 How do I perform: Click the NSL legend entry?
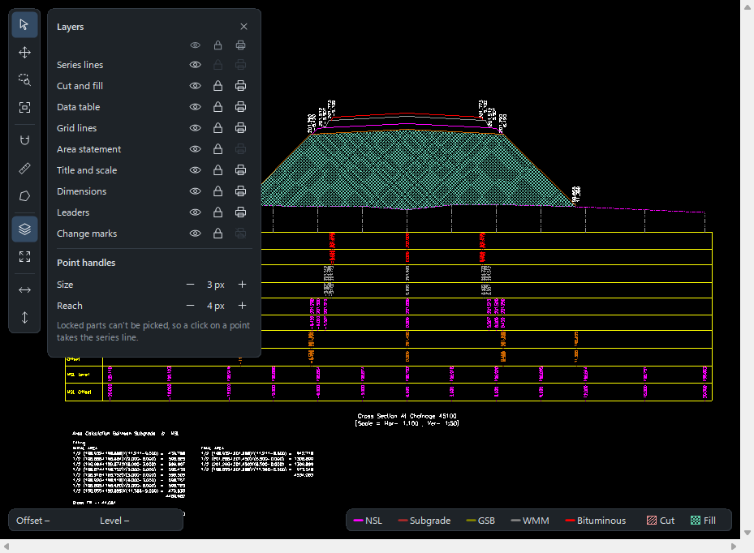(368, 521)
